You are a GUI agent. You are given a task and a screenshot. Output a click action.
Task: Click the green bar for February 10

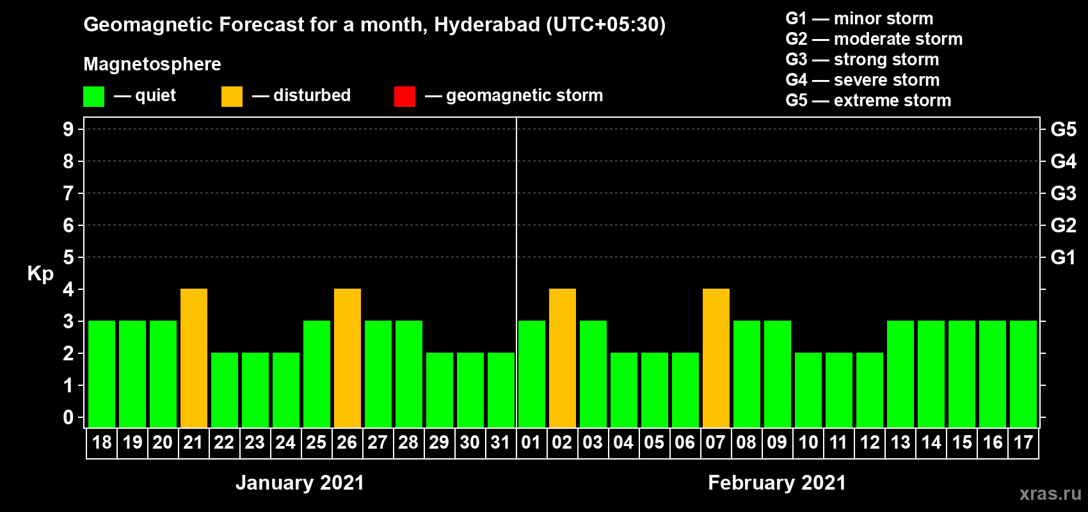pyautogui.click(x=808, y=390)
